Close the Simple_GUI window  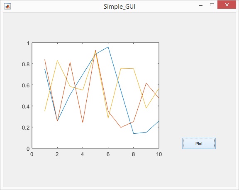click(x=227, y=5)
